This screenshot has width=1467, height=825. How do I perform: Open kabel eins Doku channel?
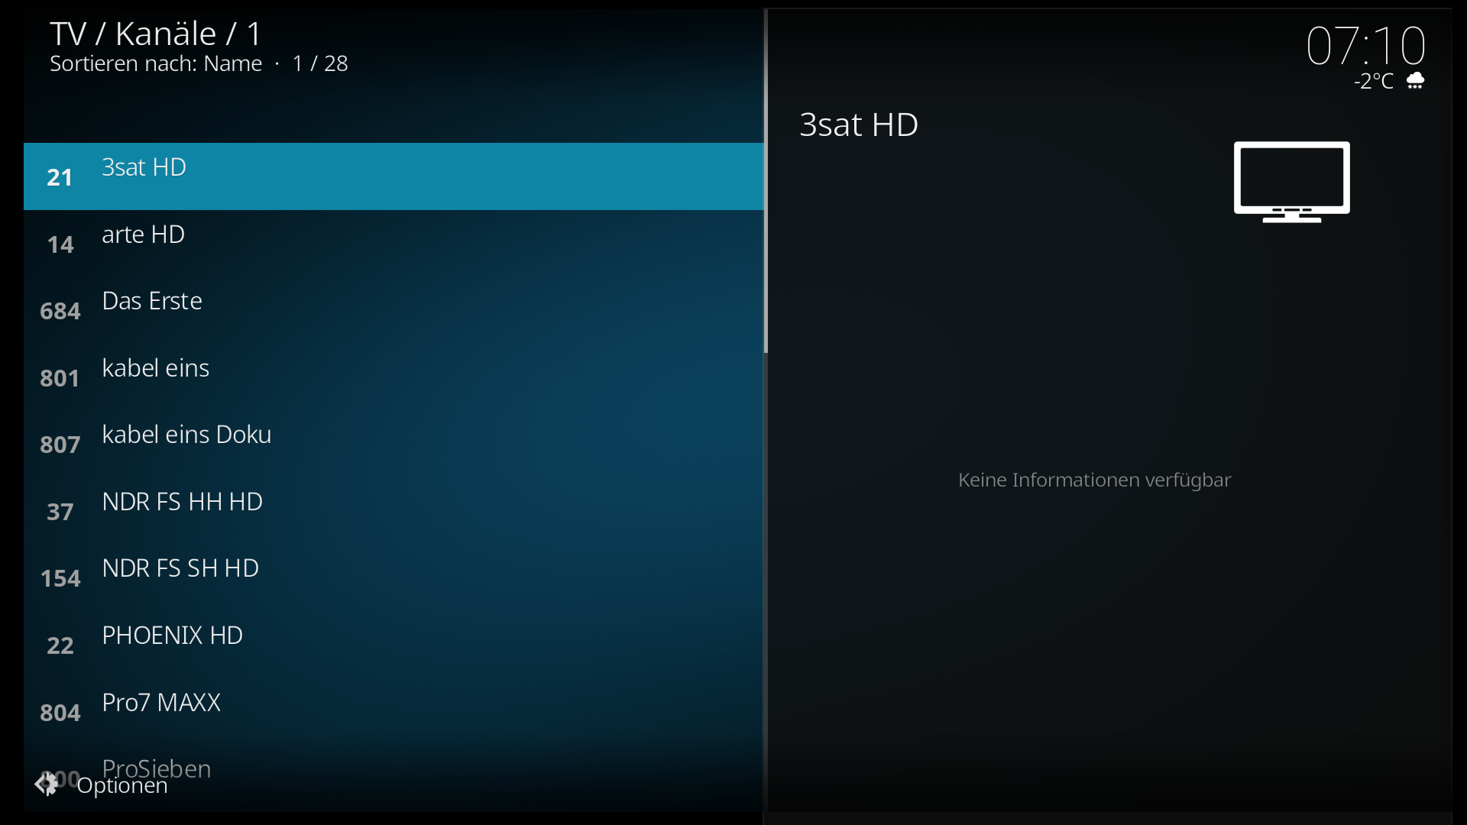point(393,444)
